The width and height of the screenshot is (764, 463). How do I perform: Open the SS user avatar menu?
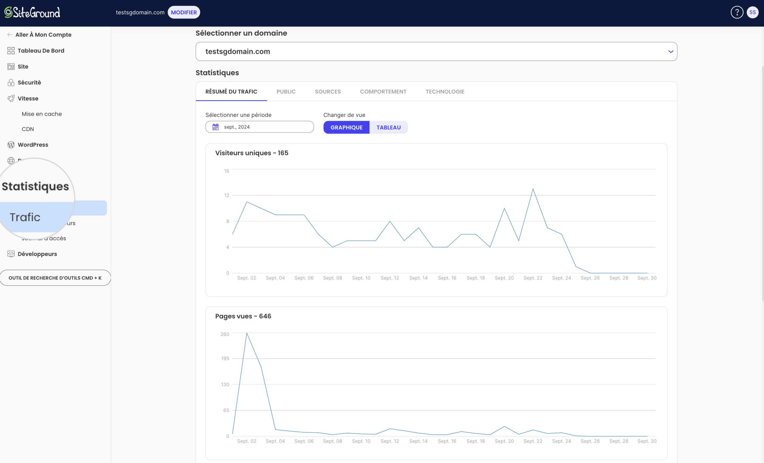753,13
